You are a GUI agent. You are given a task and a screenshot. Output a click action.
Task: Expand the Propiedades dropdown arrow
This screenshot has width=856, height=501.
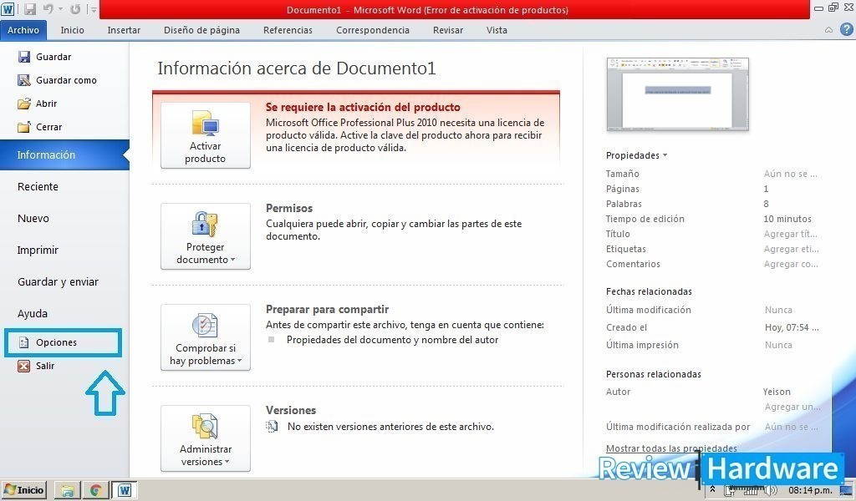point(665,155)
